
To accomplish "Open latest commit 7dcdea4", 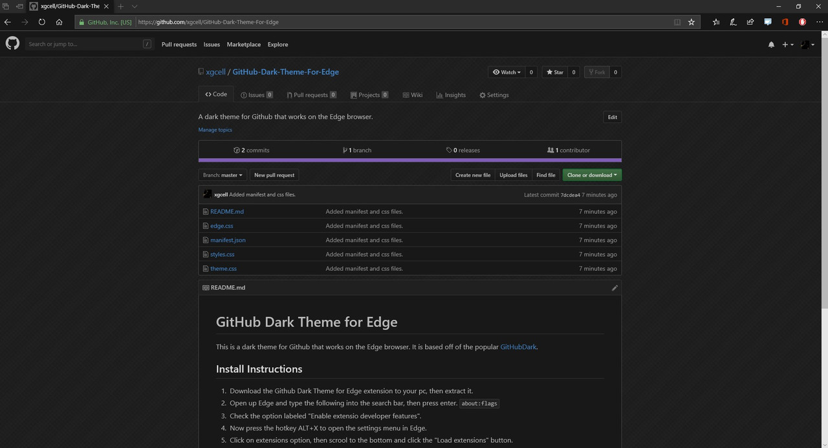I will click(x=570, y=195).
